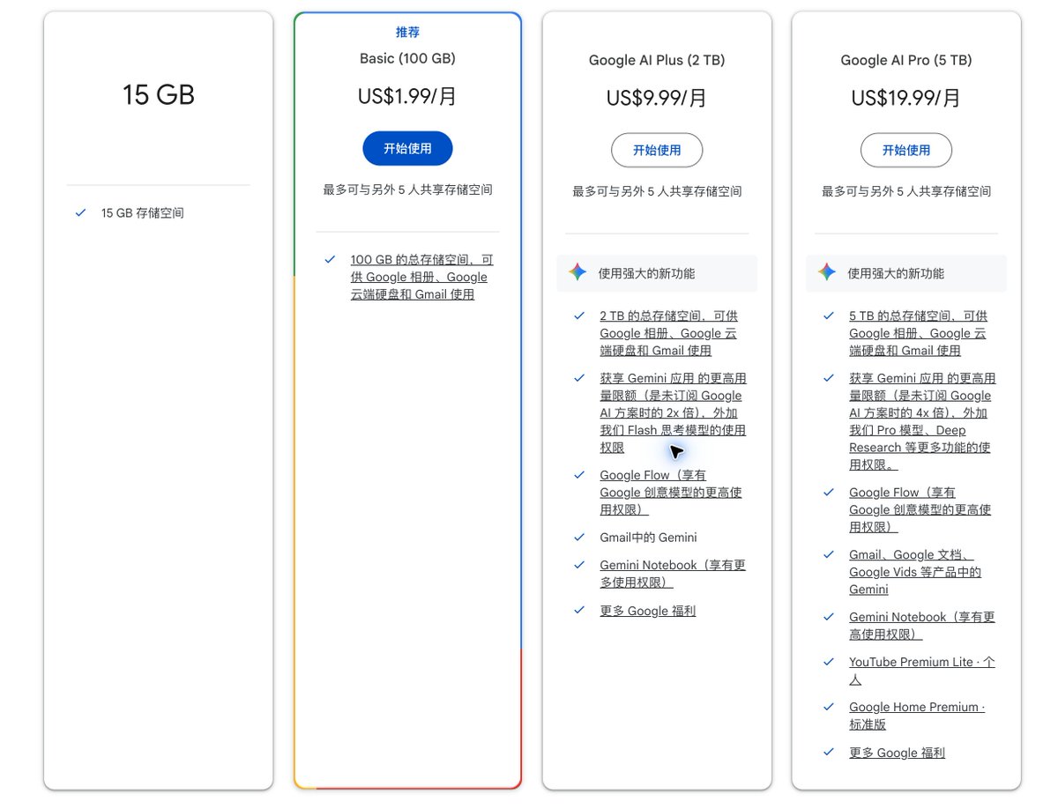
Task: Click the 推荐 label on Basic card
Action: pyautogui.click(x=407, y=32)
